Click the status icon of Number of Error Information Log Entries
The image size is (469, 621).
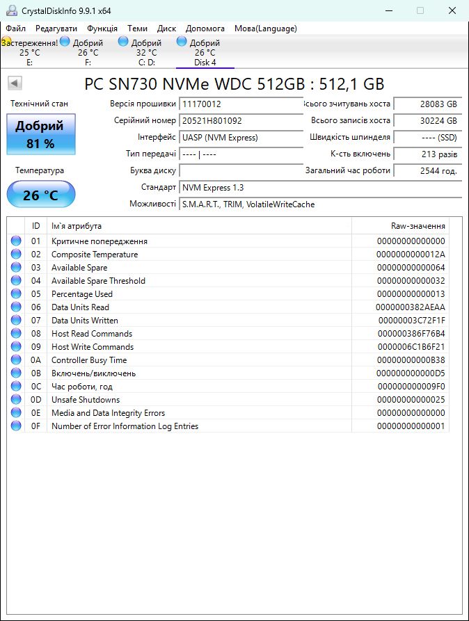[x=16, y=426]
